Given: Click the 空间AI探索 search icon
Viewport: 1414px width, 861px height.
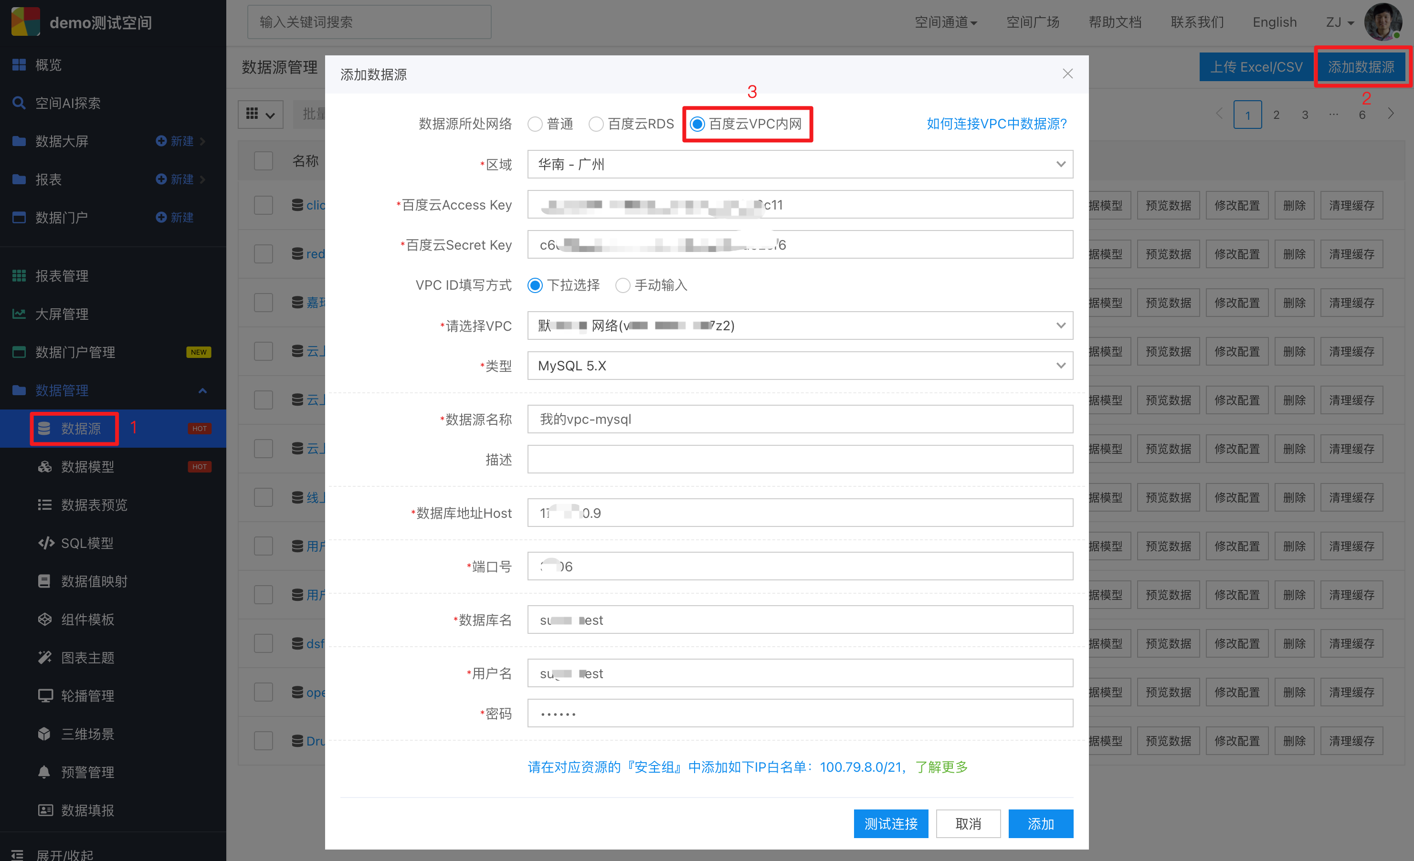Looking at the screenshot, I should coord(19,103).
